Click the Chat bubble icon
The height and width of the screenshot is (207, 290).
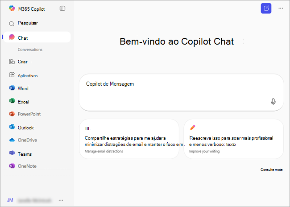point(12,37)
